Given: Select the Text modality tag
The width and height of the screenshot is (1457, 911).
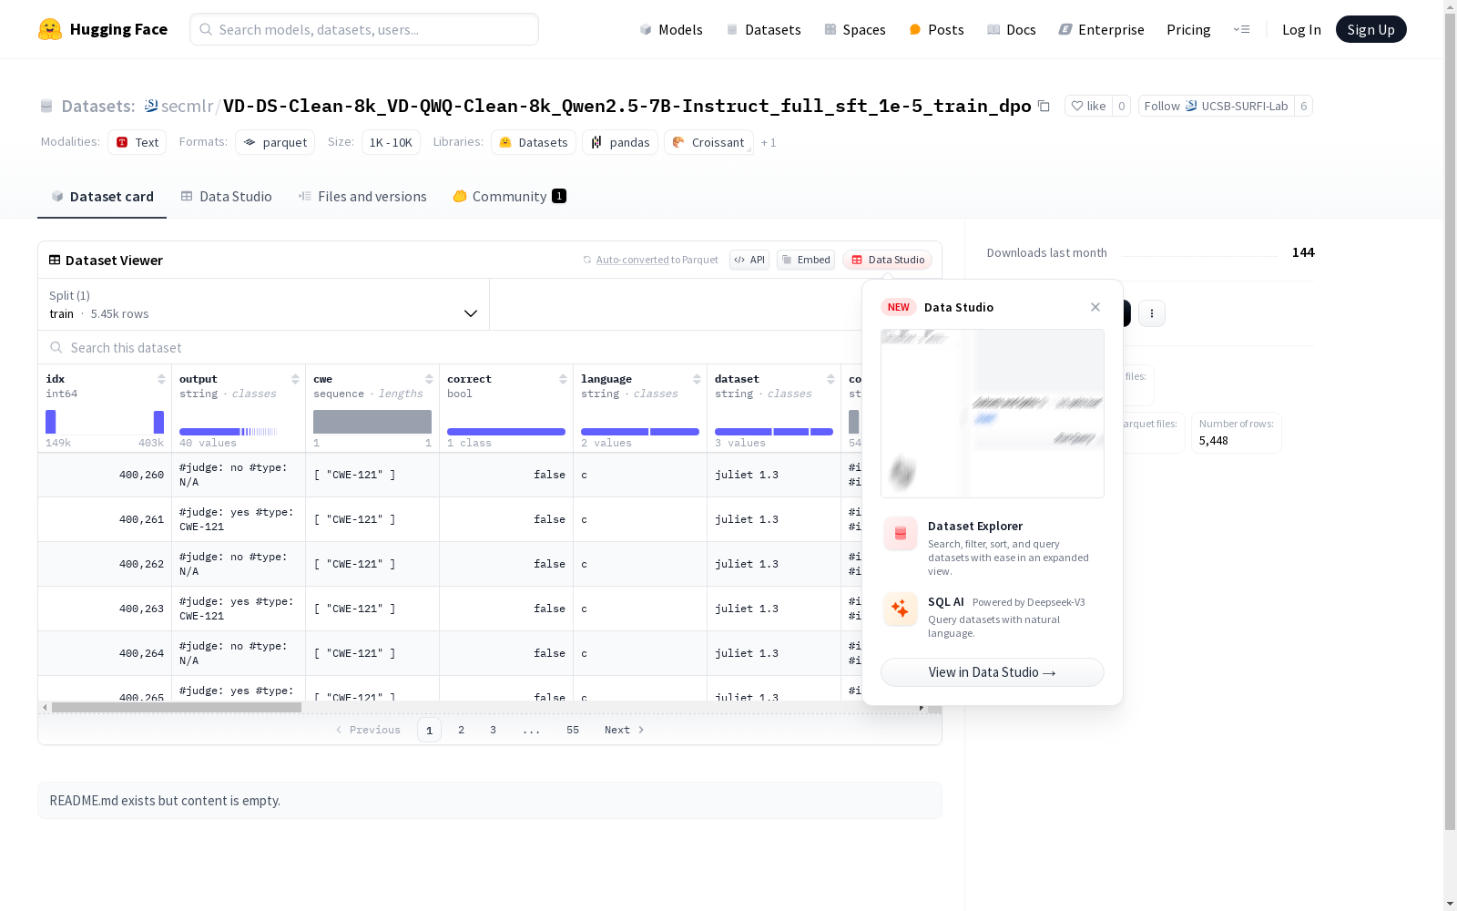Looking at the screenshot, I should 138,142.
